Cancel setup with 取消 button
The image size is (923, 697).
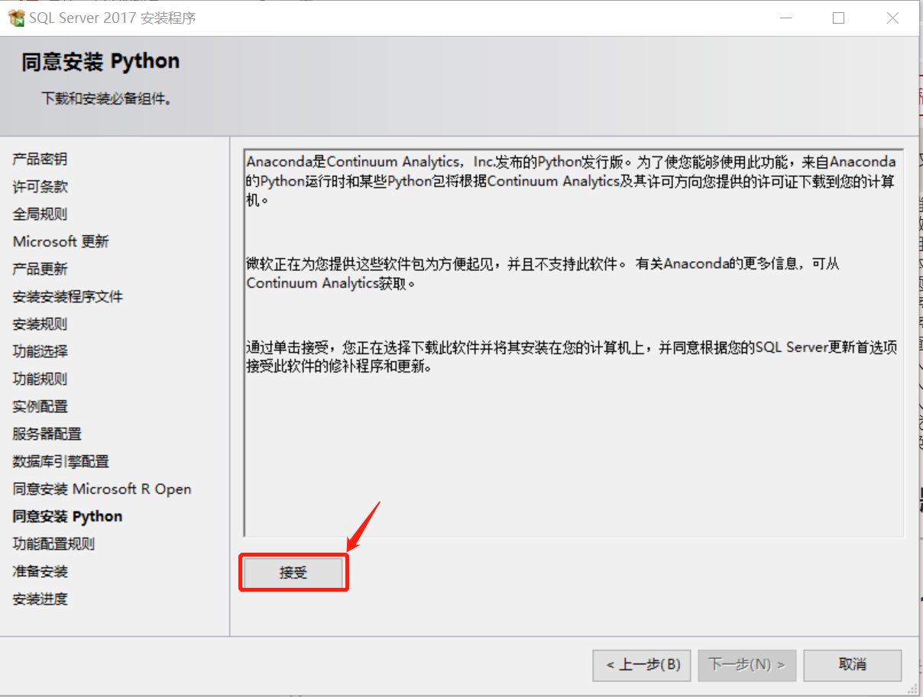click(853, 665)
